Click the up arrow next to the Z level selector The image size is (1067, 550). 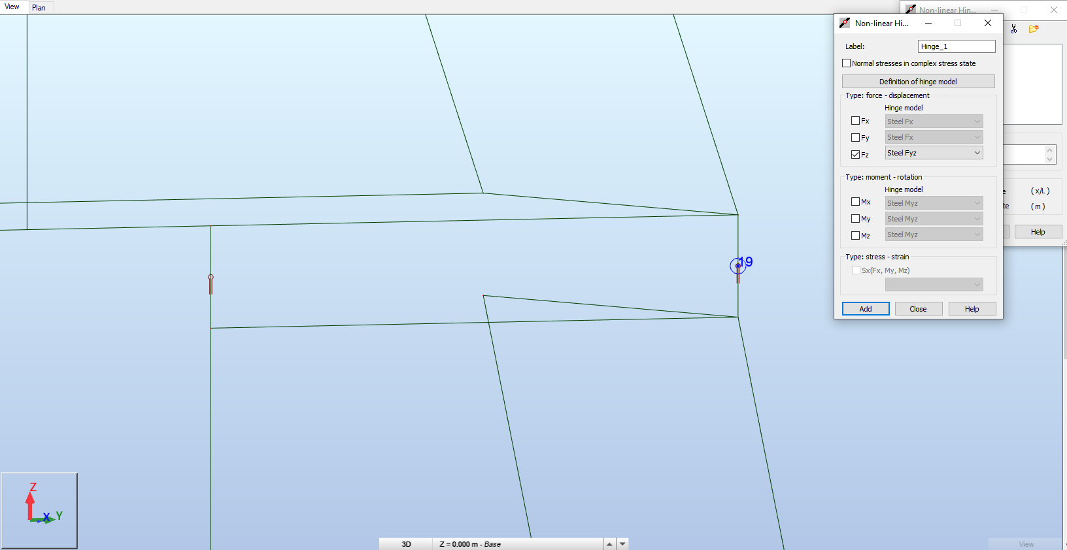pyautogui.click(x=609, y=543)
